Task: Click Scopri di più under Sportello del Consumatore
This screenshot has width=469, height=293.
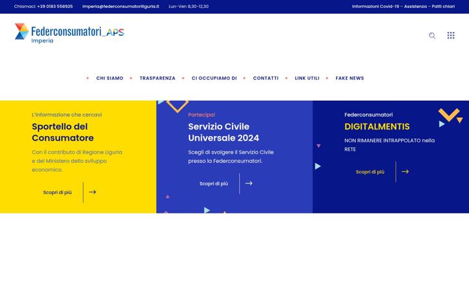Action: [x=57, y=192]
